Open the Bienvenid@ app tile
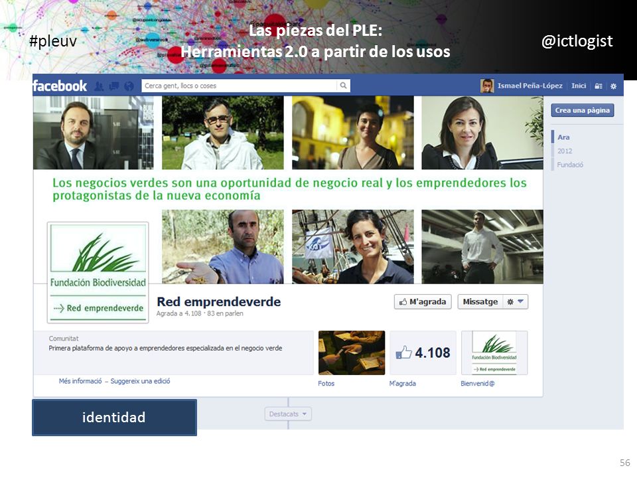This screenshot has width=637, height=478. 494,353
